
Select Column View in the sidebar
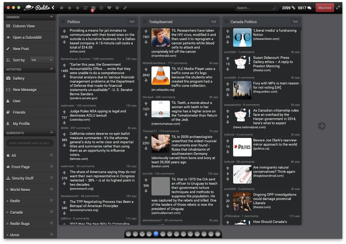click(x=24, y=26)
